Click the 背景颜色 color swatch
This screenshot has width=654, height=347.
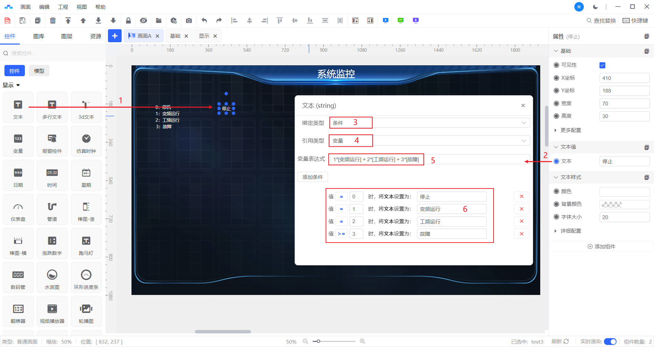[624, 204]
